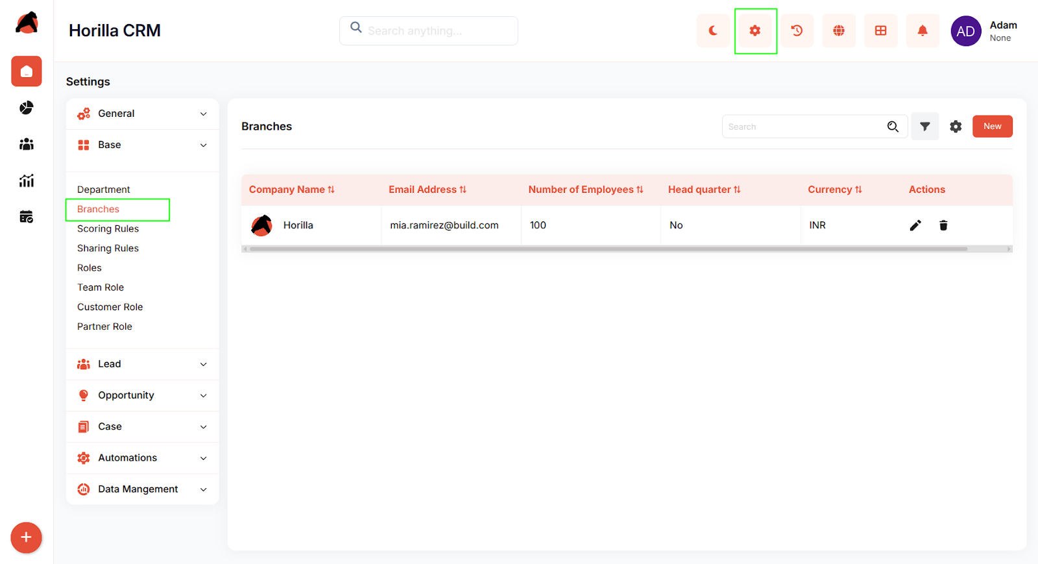Open Scoring Rules menu item
This screenshot has height=564, width=1038.
pos(108,228)
